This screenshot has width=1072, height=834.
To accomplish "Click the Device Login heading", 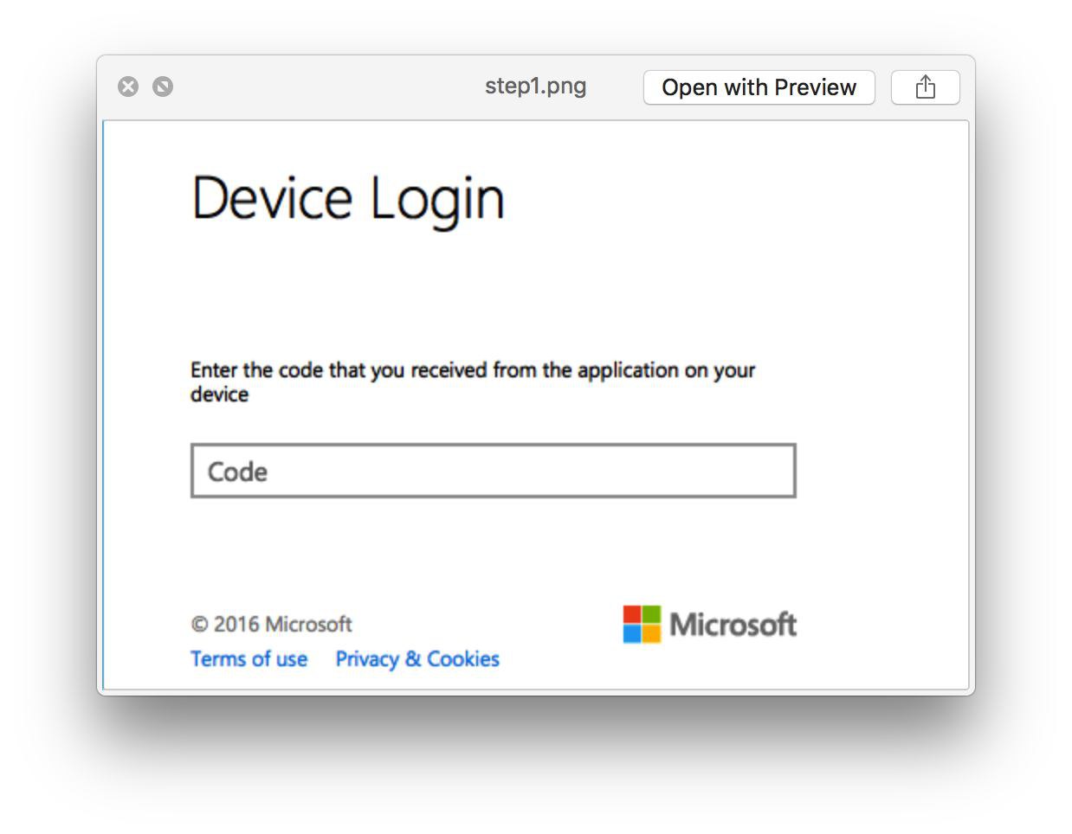I will point(347,199).
